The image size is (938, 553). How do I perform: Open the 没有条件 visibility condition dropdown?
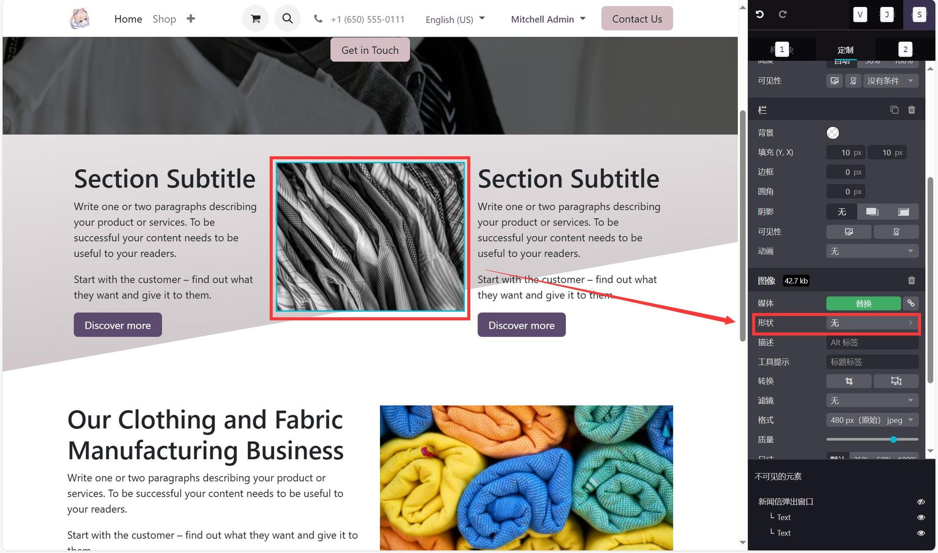[890, 81]
